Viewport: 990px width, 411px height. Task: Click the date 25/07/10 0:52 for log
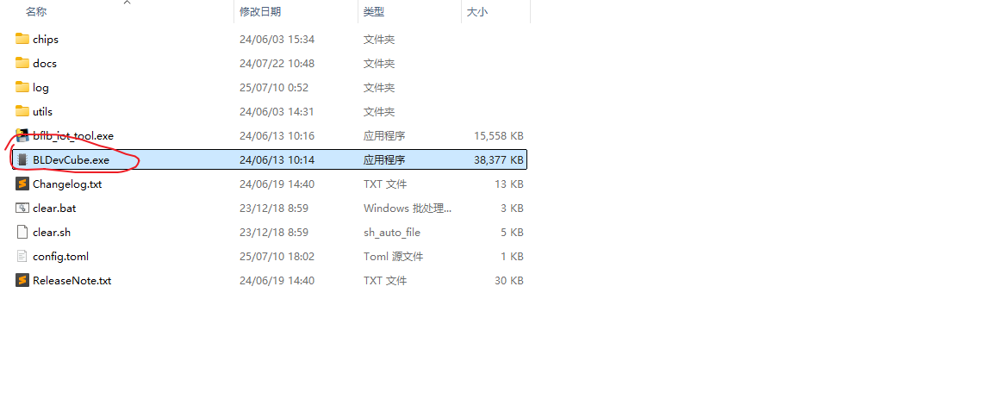[274, 87]
